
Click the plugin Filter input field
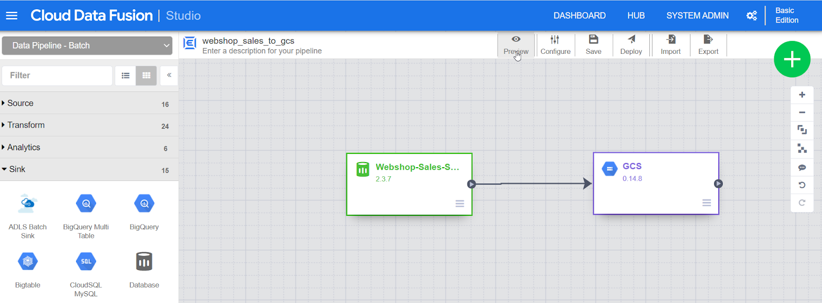pos(57,75)
